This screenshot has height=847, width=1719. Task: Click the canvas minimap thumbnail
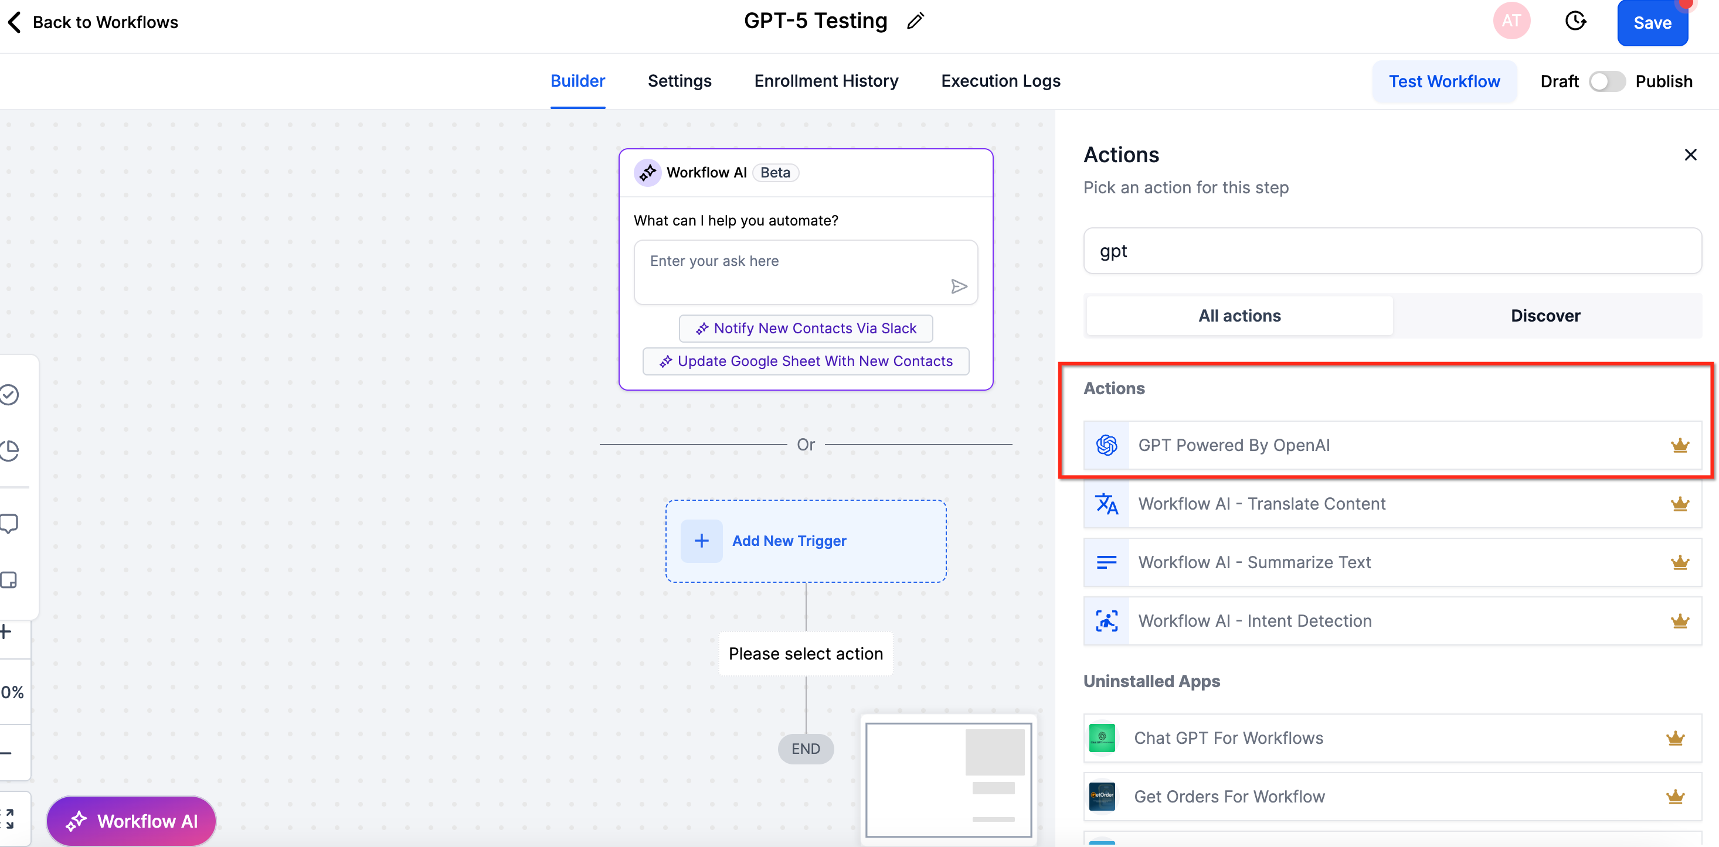point(948,780)
